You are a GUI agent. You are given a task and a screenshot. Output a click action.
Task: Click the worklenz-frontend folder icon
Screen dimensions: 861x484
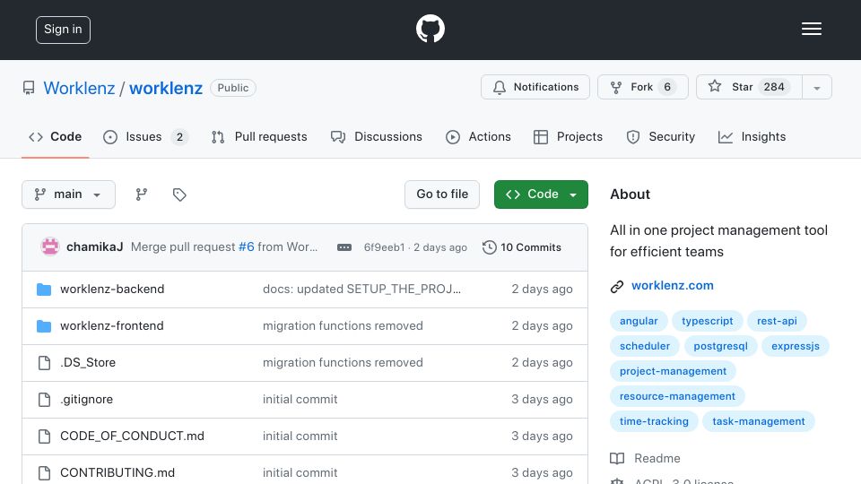pos(44,326)
